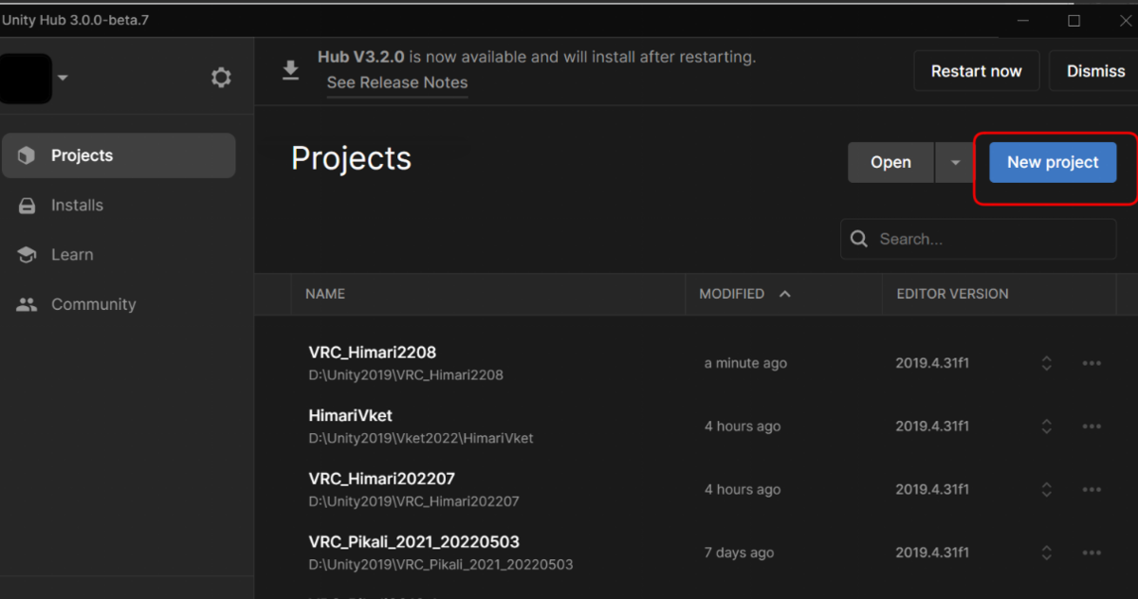The width and height of the screenshot is (1138, 599).
Task: Open the VRC_Himari202207 project
Action: point(381,479)
